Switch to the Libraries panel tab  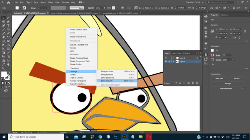[225, 15]
